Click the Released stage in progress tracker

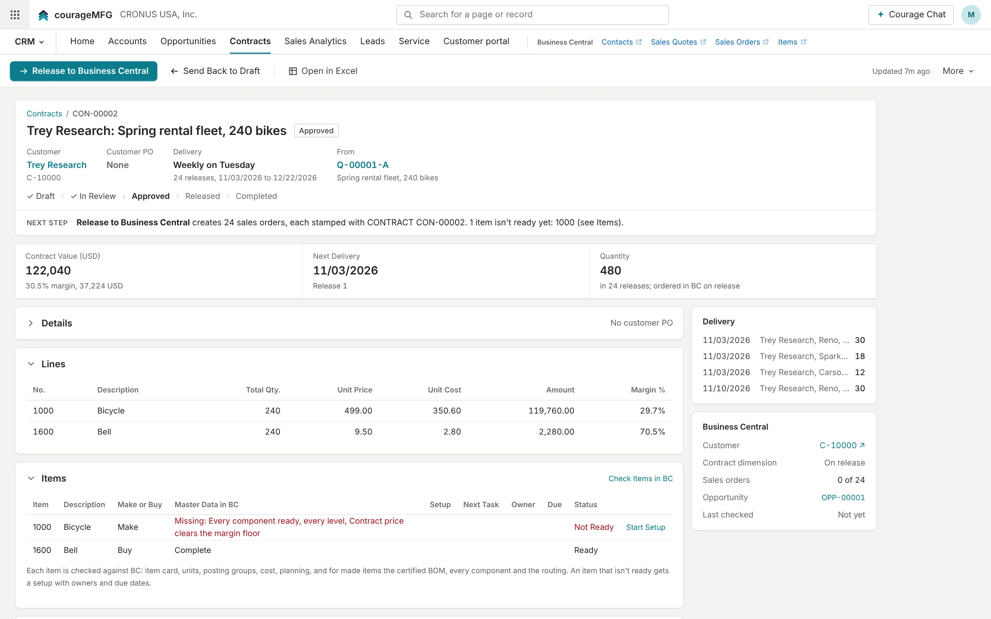pyautogui.click(x=202, y=196)
